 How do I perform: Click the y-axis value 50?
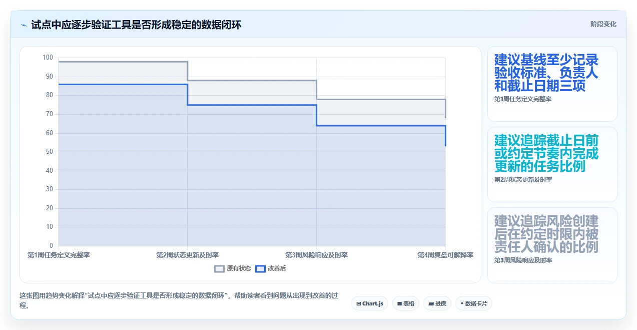pyautogui.click(x=49, y=152)
